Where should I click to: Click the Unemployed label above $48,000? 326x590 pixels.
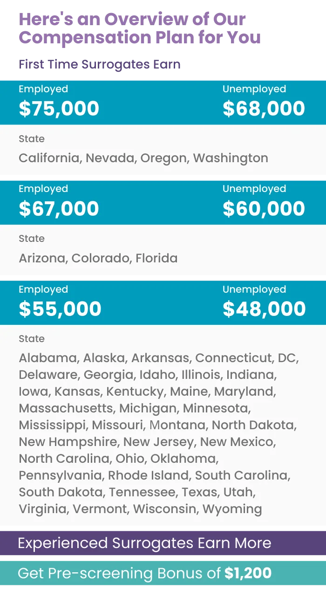tap(254, 289)
